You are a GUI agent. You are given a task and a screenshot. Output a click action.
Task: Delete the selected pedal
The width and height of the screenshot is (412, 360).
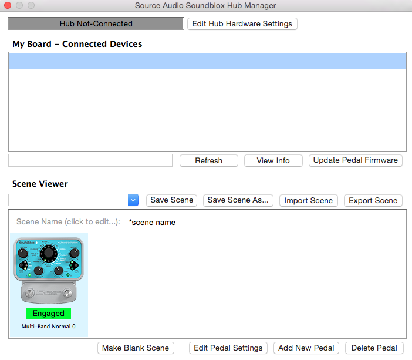[x=374, y=348]
